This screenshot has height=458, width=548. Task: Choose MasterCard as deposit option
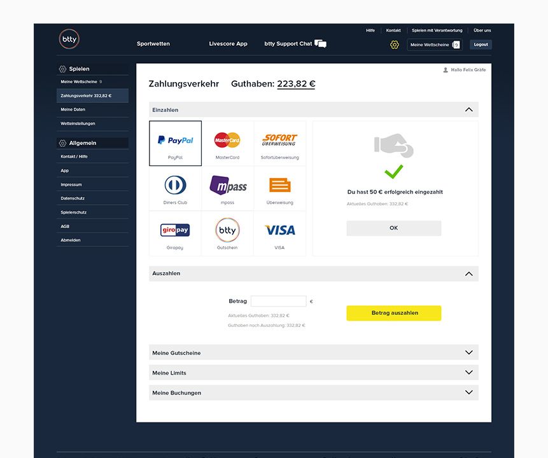[x=227, y=143]
